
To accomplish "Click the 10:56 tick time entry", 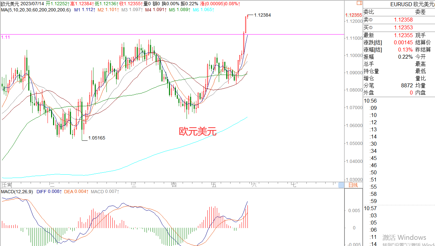I will click(370, 101).
